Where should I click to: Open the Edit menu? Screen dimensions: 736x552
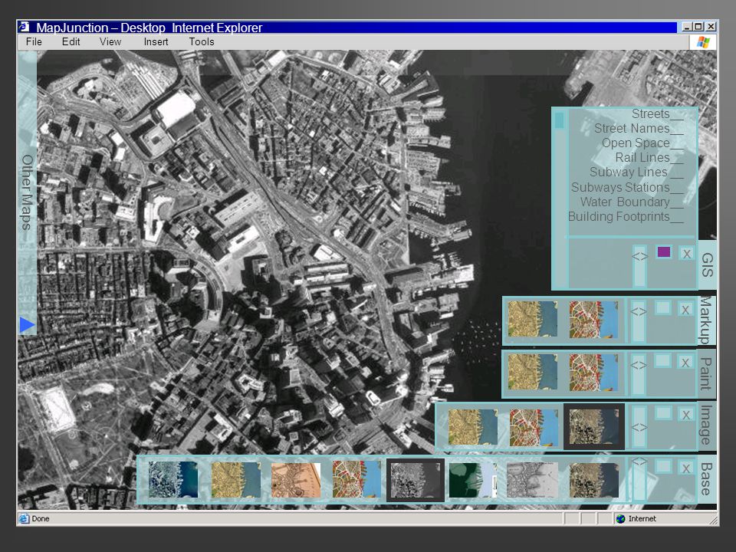(x=71, y=41)
